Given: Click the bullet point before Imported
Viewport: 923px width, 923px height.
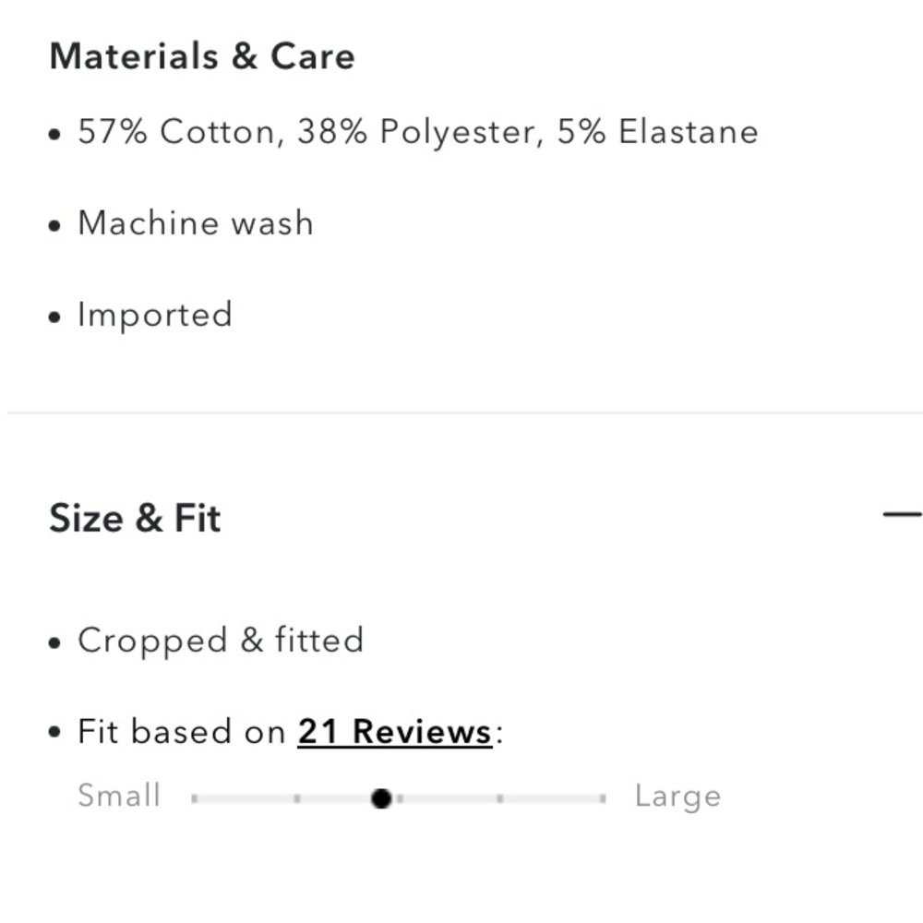Looking at the screenshot, I should 54,318.
